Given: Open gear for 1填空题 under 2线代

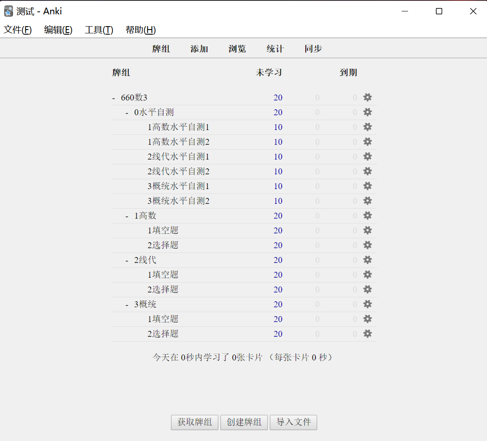Looking at the screenshot, I should pyautogui.click(x=367, y=275).
